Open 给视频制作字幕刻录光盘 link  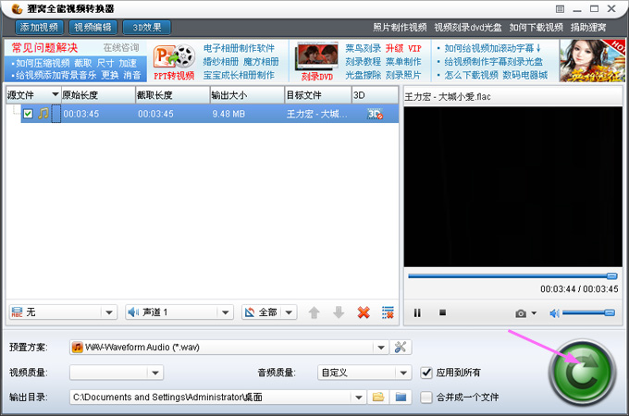coord(493,62)
